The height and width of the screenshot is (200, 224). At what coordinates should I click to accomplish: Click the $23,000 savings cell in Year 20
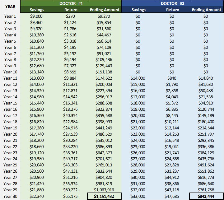[138, 134]
